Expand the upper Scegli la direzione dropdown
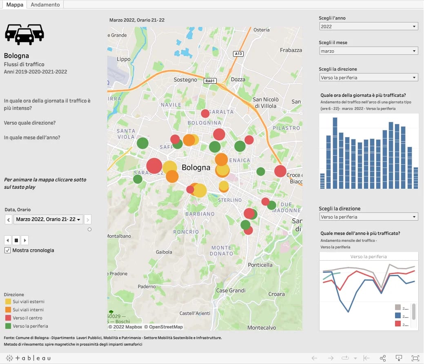Image resolution: width=424 pixels, height=364 pixels. (x=369, y=78)
